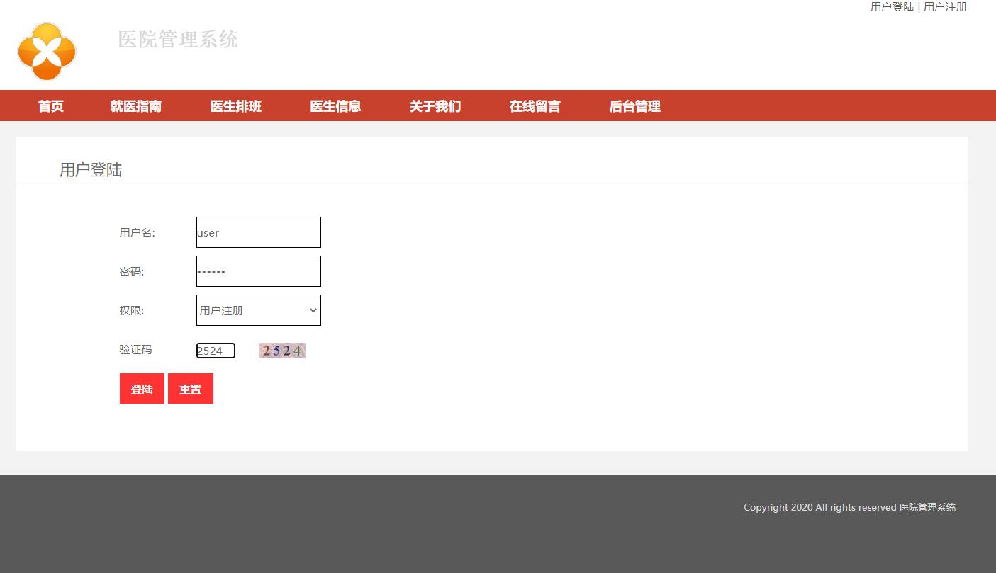Open the 权限 dropdown selector
The width and height of the screenshot is (996, 573).
(258, 310)
